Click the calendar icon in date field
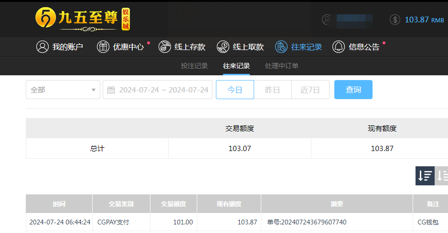Viewport: 448px width, 233px height. [111, 90]
